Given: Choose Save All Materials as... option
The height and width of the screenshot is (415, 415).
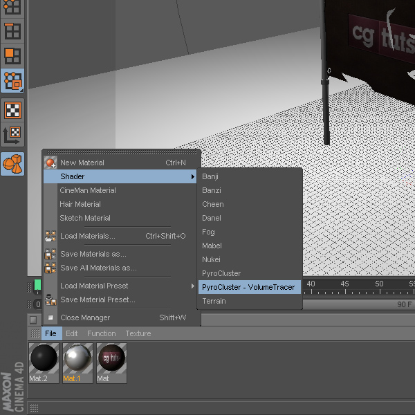Looking at the screenshot, I should pyautogui.click(x=120, y=268).
